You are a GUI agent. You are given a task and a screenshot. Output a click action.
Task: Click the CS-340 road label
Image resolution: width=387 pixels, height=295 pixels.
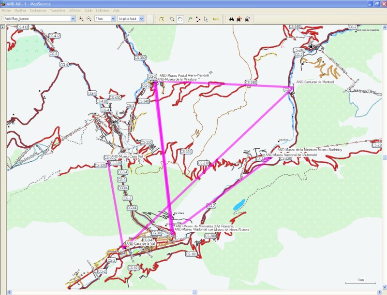pos(144,101)
